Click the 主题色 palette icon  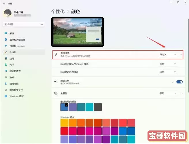pos(56,93)
